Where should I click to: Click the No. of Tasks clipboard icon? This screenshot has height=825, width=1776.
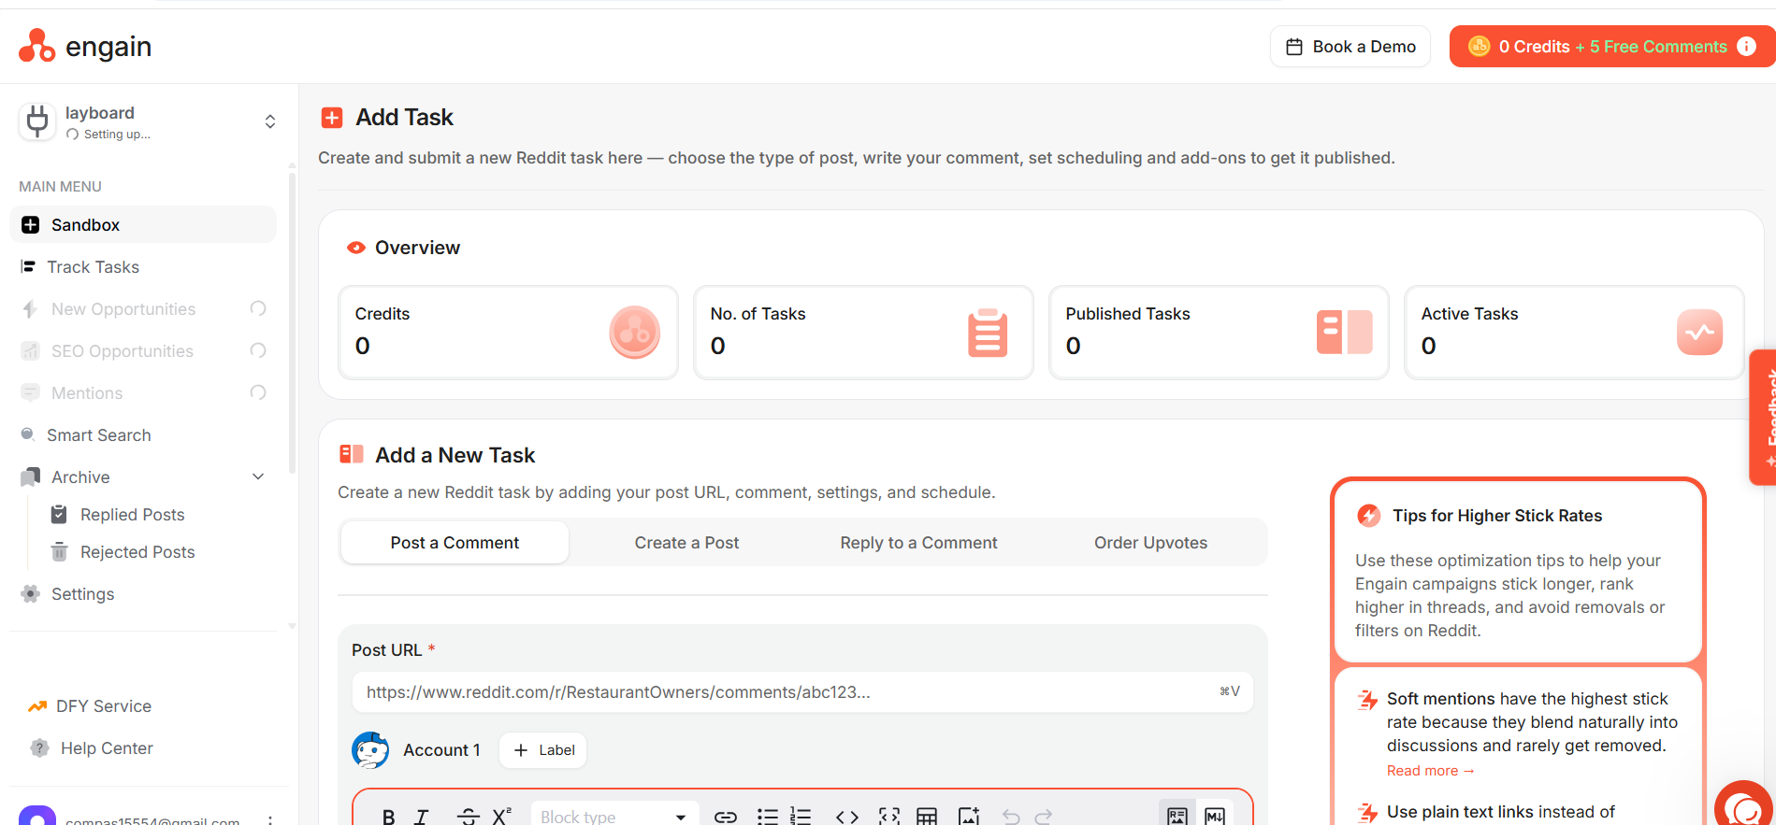pyautogui.click(x=988, y=333)
